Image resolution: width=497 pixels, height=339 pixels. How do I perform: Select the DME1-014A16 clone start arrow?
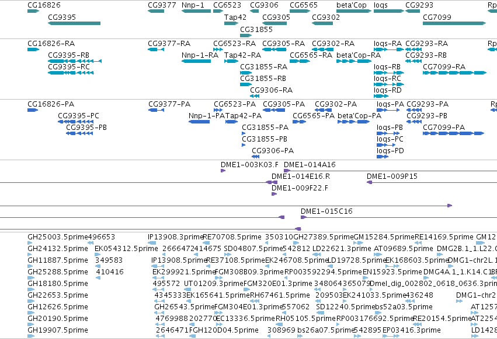(x=287, y=171)
